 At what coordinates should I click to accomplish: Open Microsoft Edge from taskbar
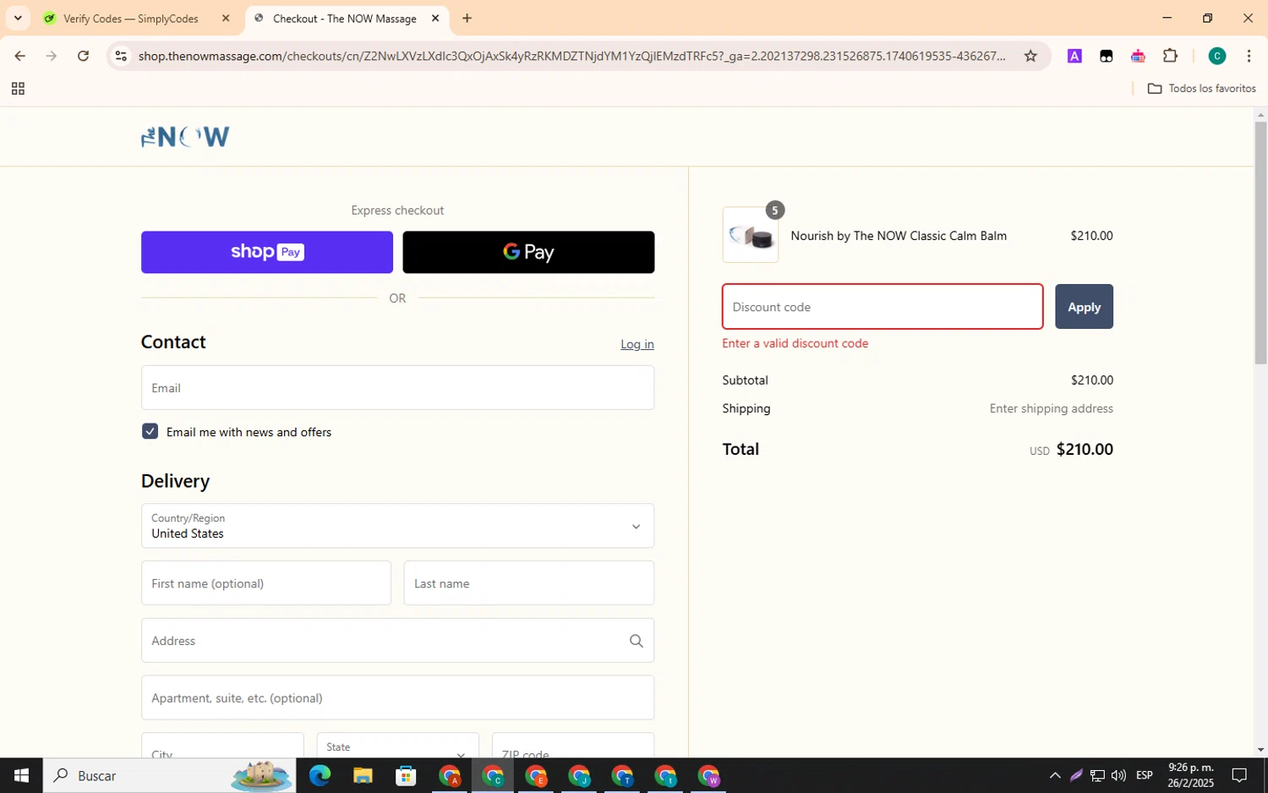pyautogui.click(x=320, y=775)
